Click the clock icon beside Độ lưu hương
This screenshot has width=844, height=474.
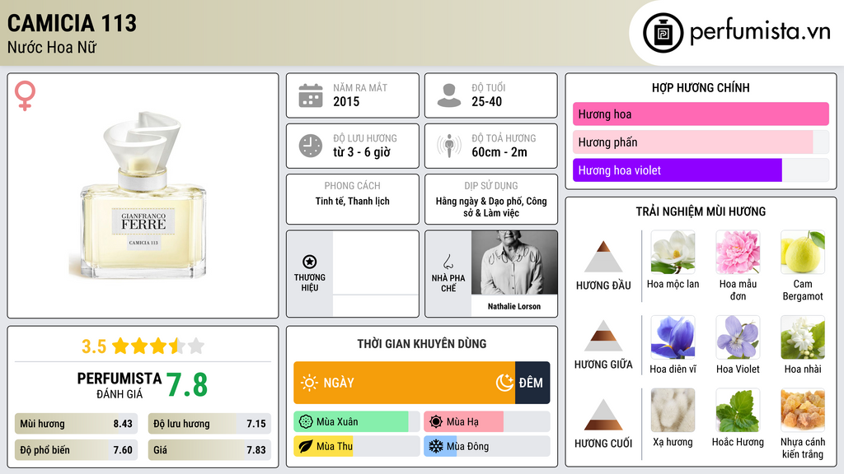tap(311, 146)
